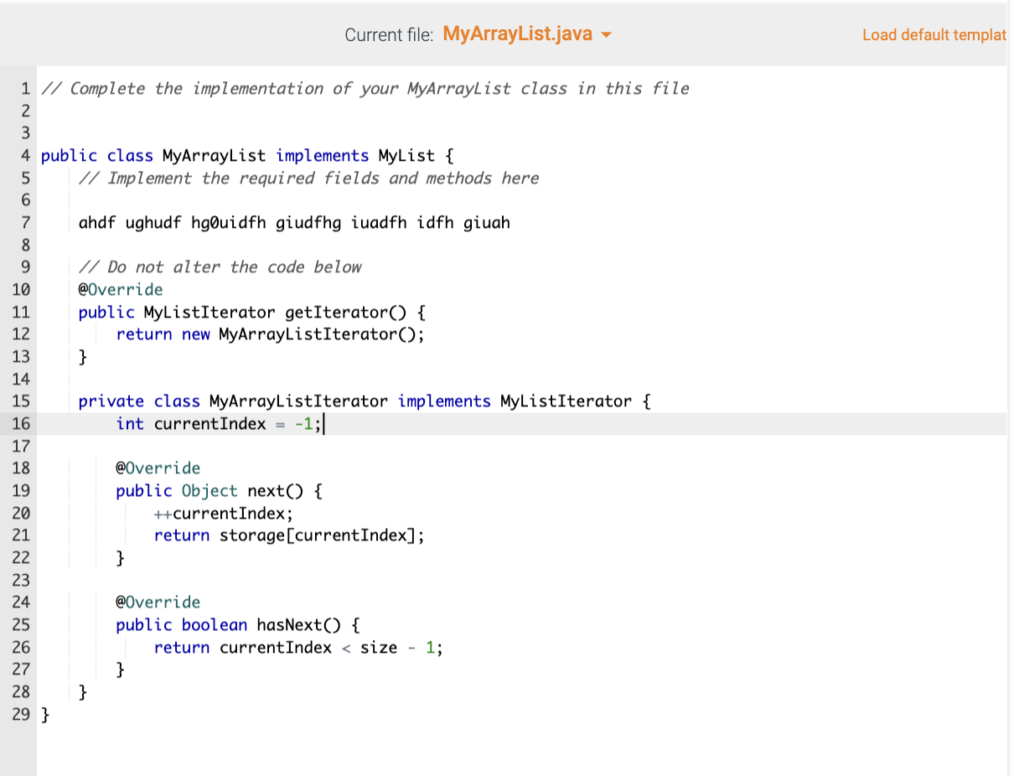Viewport: 1014px width, 776px height.
Task: Click 'return storage[currentIndex];' statement
Action: coord(289,535)
